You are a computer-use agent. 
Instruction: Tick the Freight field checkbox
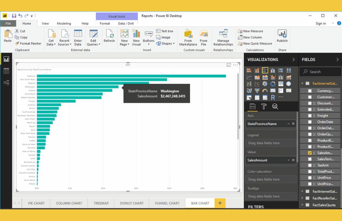tap(310, 116)
